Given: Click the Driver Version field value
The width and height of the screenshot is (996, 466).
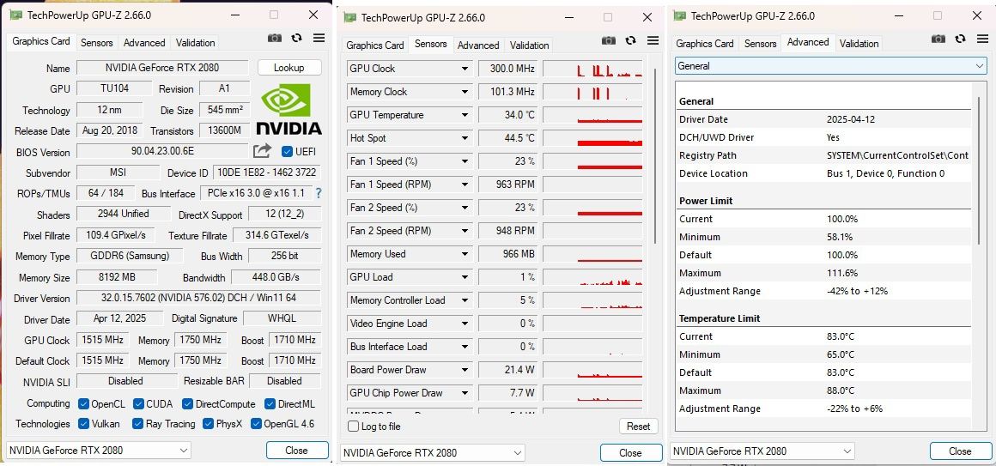Looking at the screenshot, I should [x=199, y=299].
